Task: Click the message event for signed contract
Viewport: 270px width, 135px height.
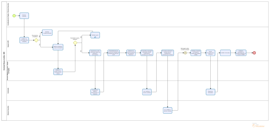Action: click(x=185, y=53)
